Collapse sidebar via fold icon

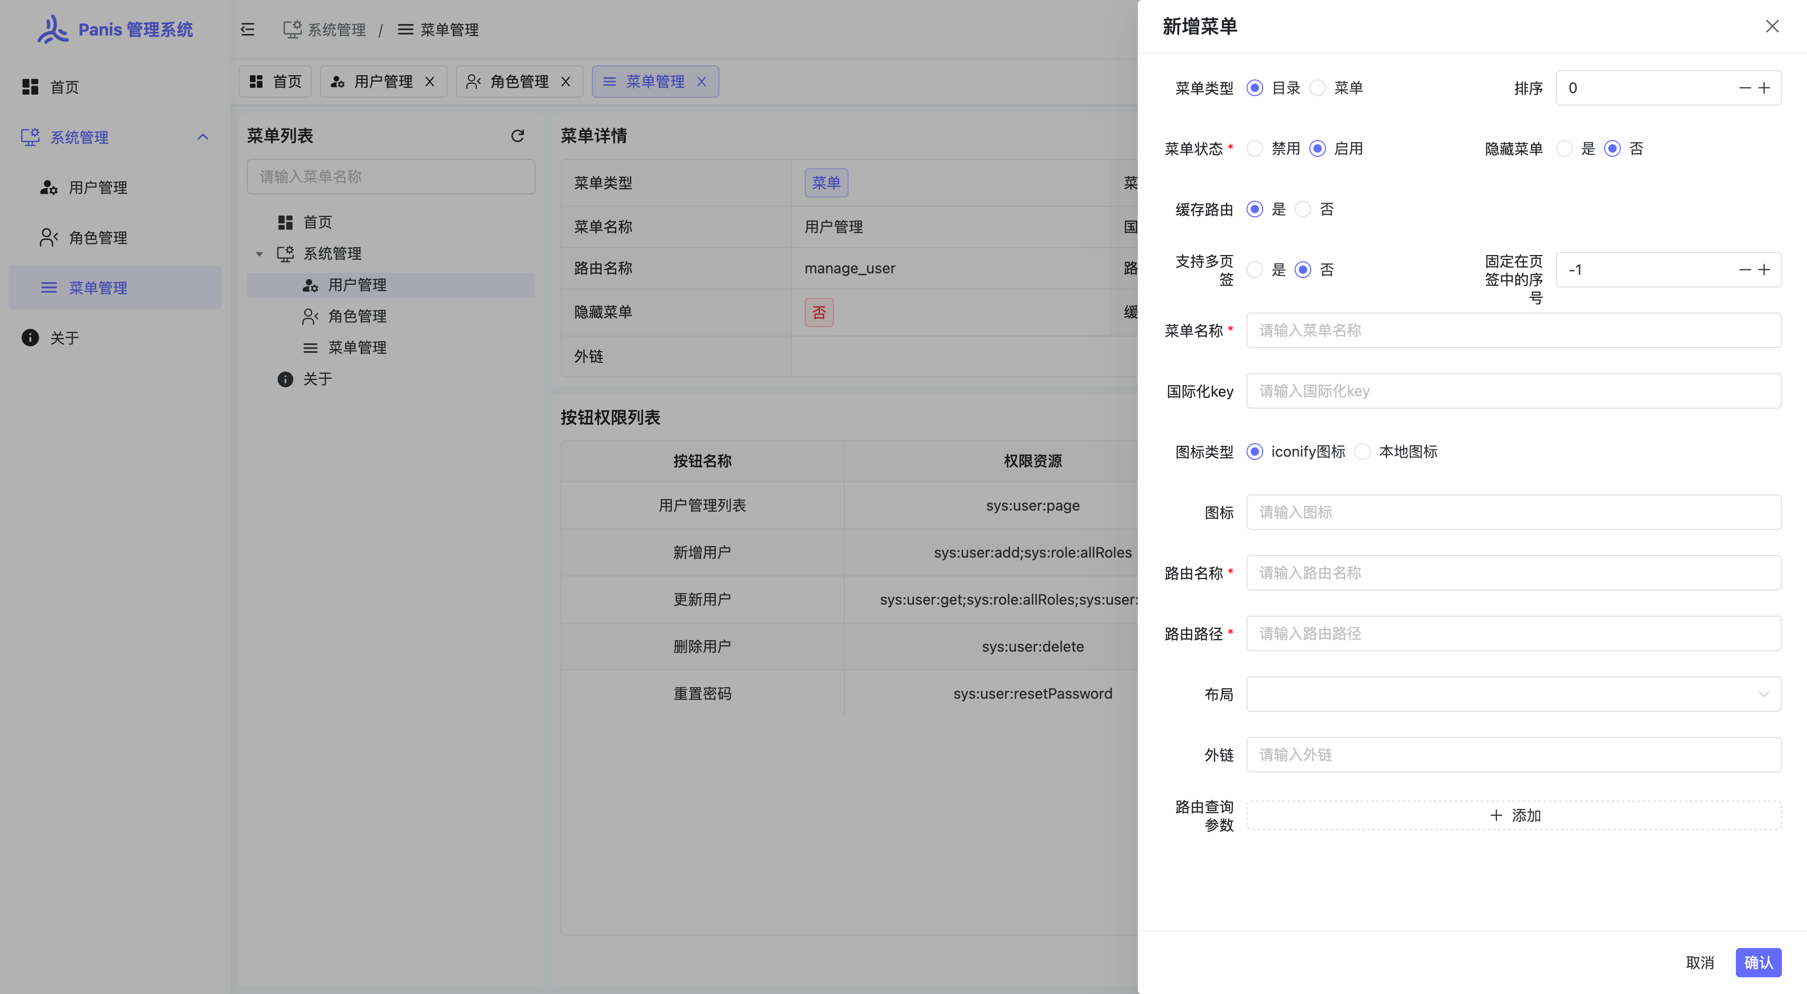(248, 29)
